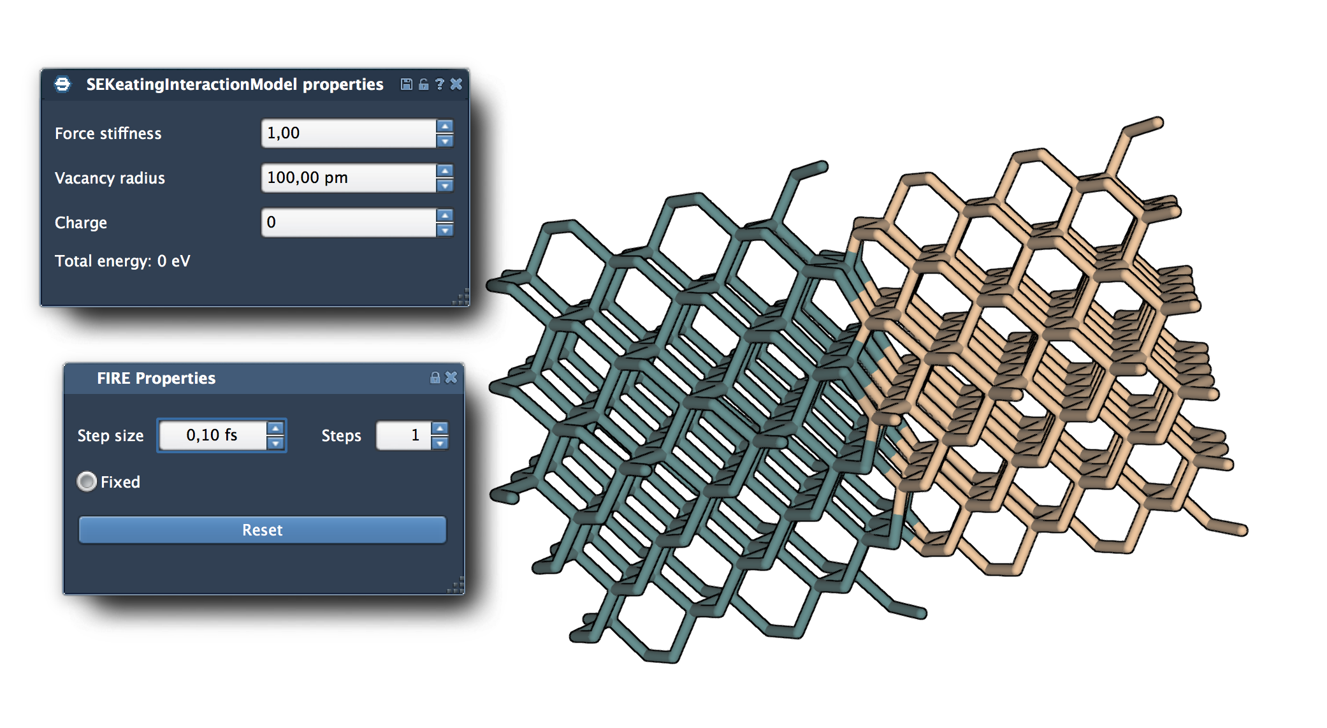Increase the Step size value
The width and height of the screenshot is (1327, 728).
click(x=275, y=428)
